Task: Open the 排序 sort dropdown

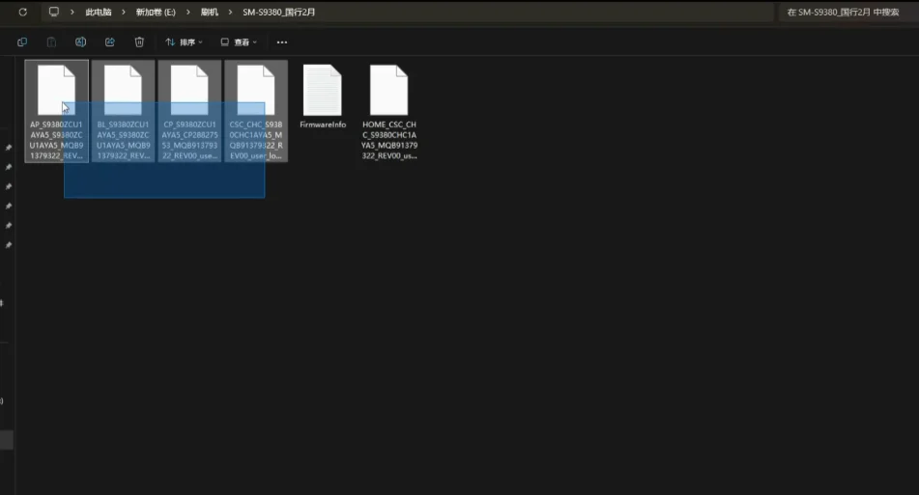Action: click(x=184, y=42)
